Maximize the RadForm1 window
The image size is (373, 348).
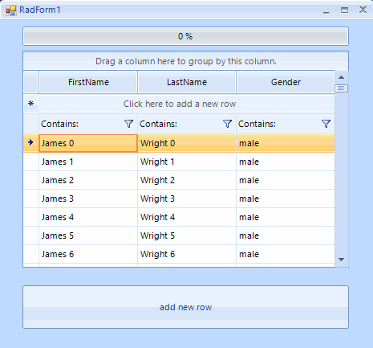pos(344,10)
